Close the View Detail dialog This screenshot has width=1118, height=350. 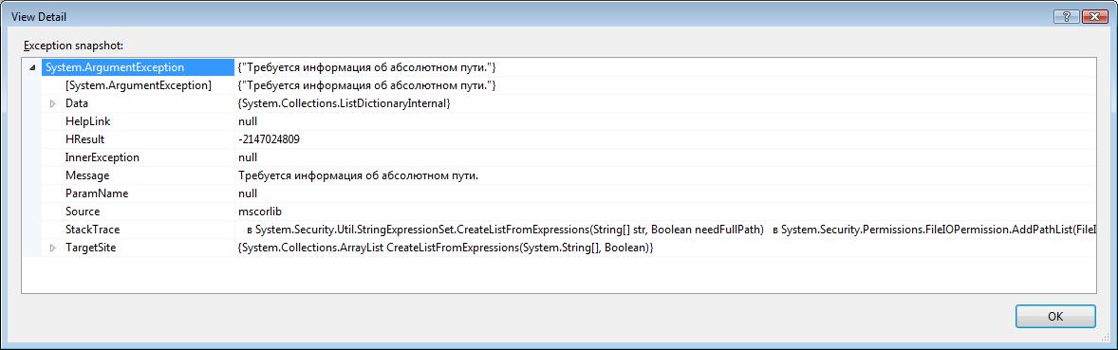click(1095, 16)
